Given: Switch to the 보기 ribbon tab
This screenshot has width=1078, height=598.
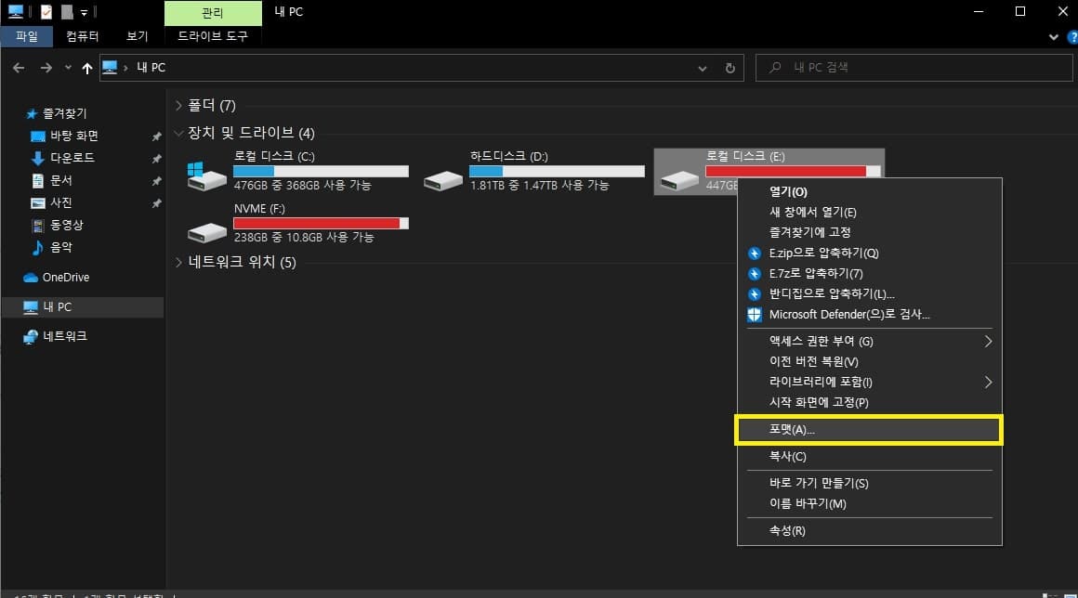Looking at the screenshot, I should click(x=136, y=36).
